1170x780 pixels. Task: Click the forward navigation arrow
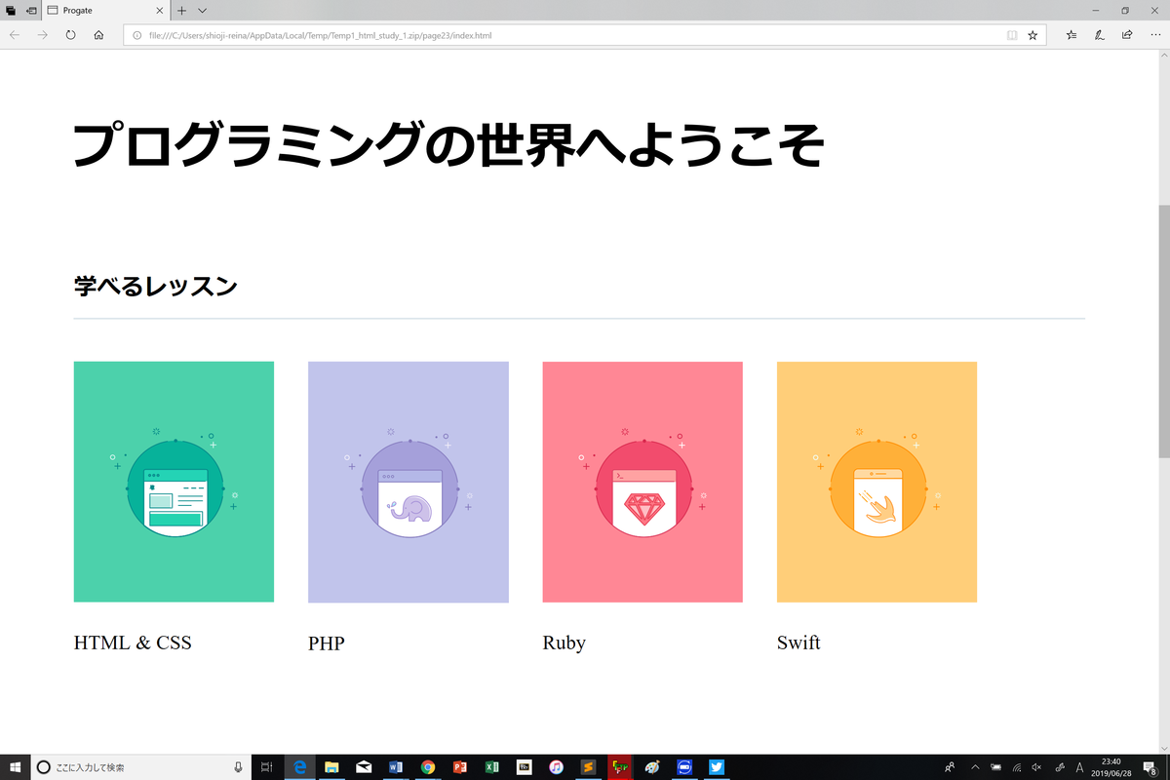43,35
